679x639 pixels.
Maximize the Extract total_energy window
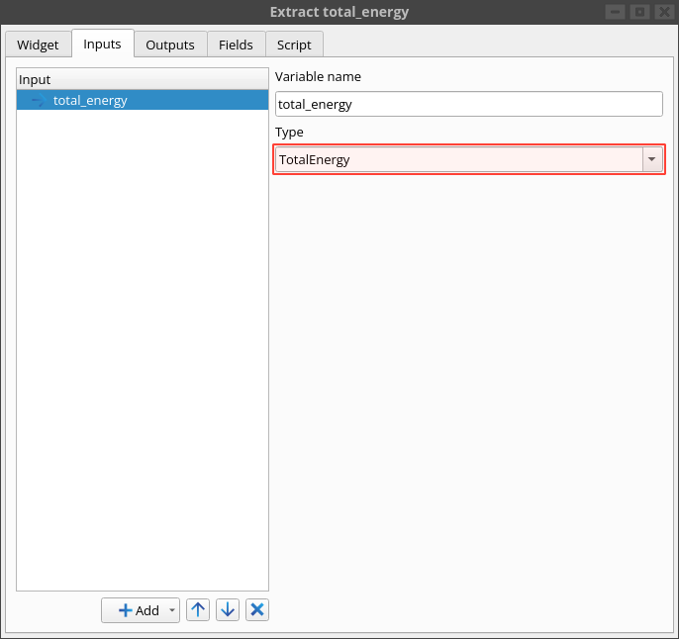pos(639,12)
